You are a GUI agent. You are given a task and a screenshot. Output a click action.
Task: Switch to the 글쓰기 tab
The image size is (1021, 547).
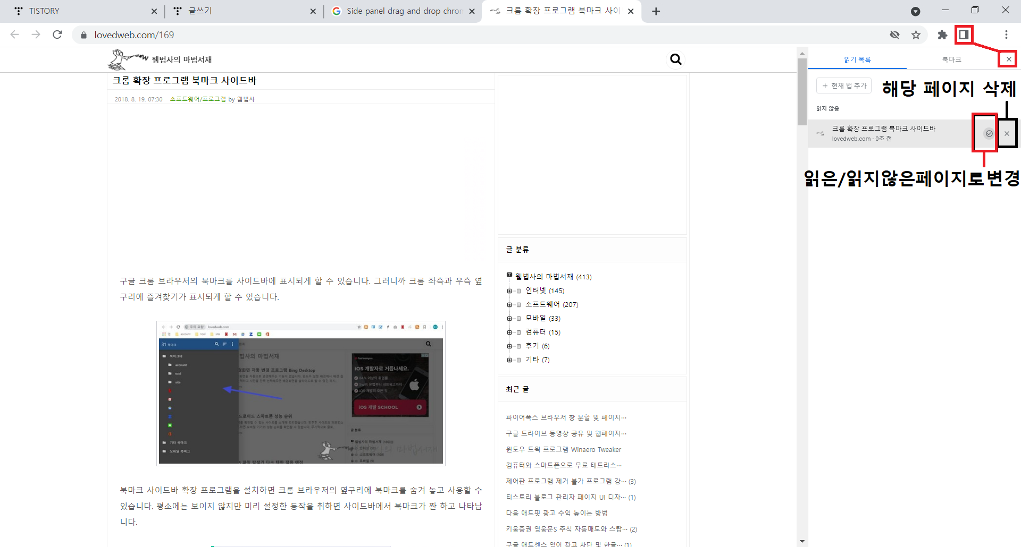[x=244, y=11]
